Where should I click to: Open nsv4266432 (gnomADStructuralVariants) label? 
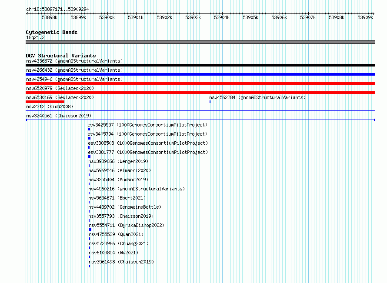(x=74, y=70)
